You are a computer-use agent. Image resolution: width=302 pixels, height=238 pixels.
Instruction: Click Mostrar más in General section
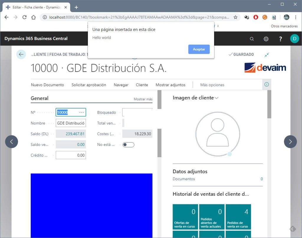[x=143, y=99]
